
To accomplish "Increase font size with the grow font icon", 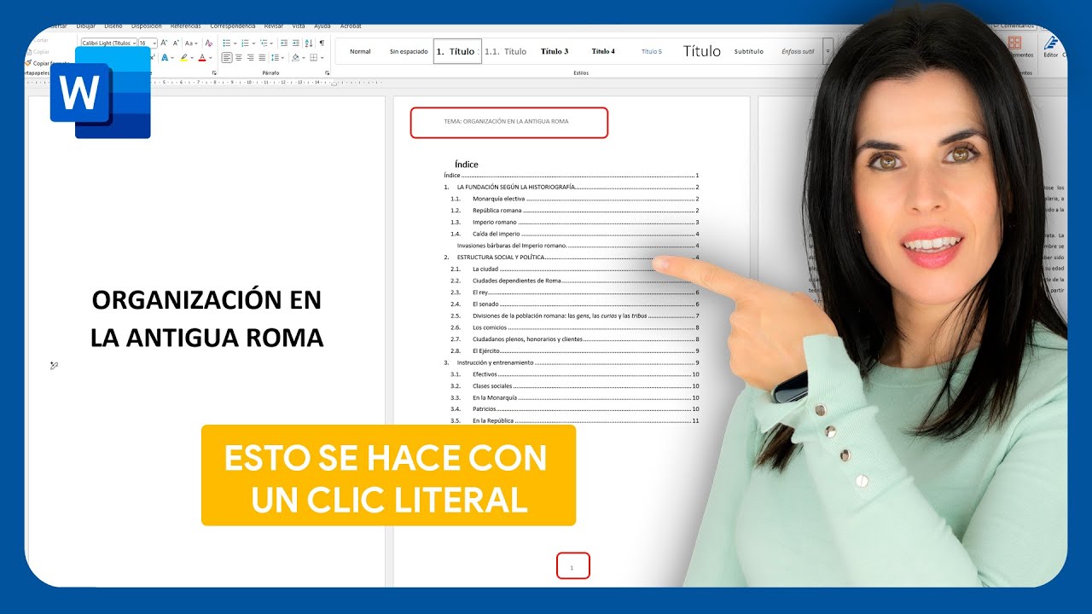I will 164,43.
